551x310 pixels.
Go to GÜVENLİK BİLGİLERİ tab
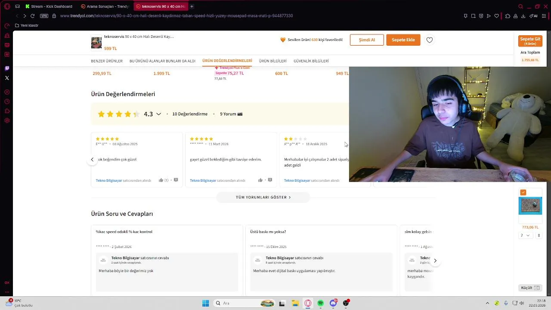click(311, 61)
